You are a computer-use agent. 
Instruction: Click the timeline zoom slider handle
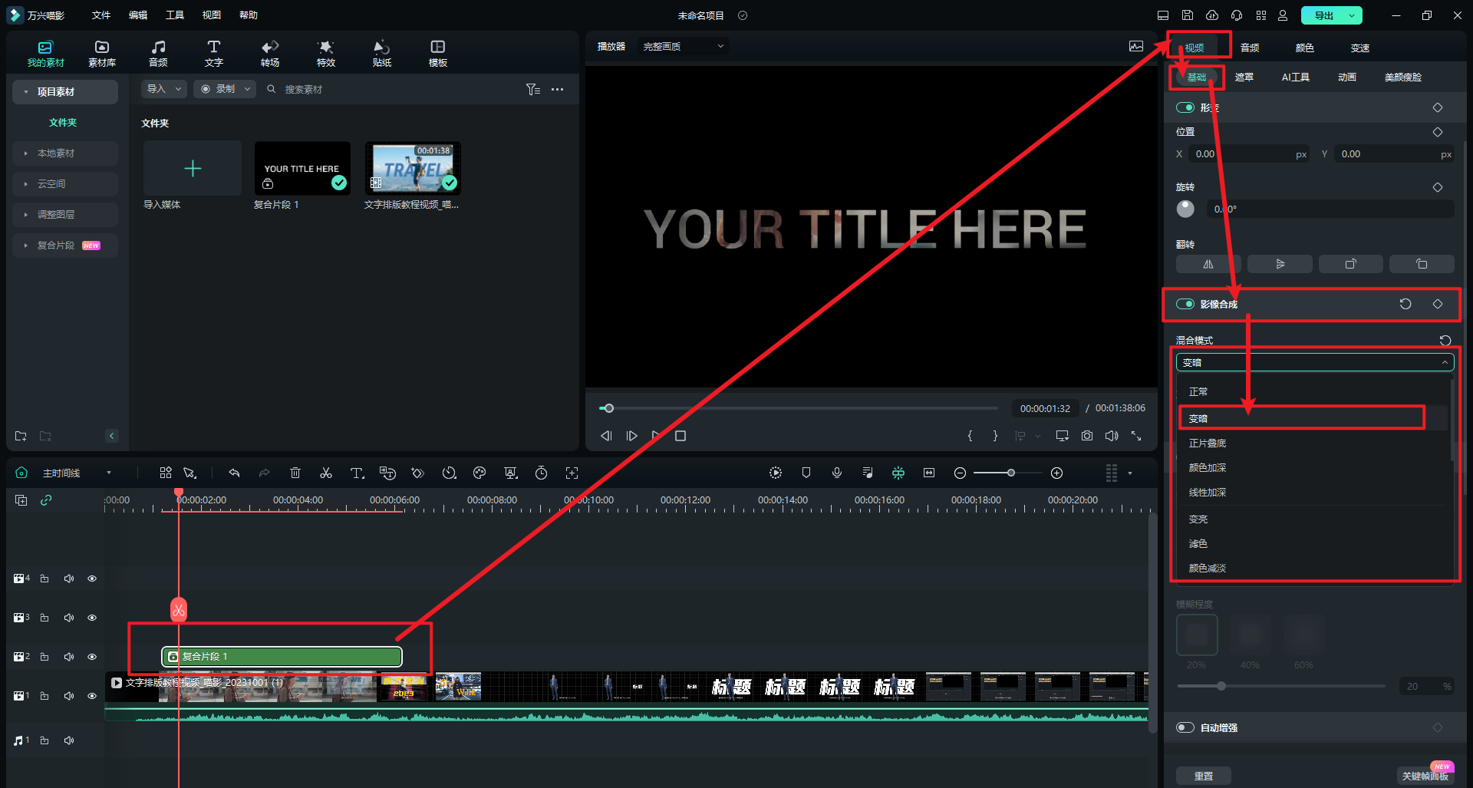tap(1011, 473)
